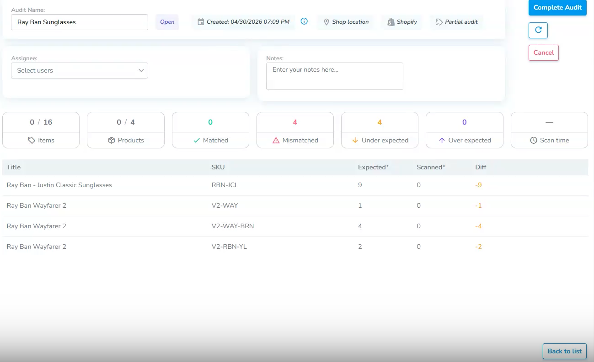This screenshot has height=362, width=594.
Task: Click expected quantity 9 for RBN-JCL
Action: click(360, 185)
